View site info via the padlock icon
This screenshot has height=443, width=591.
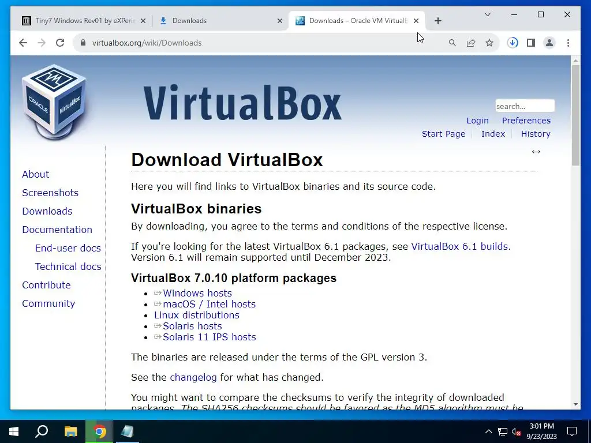pos(83,43)
